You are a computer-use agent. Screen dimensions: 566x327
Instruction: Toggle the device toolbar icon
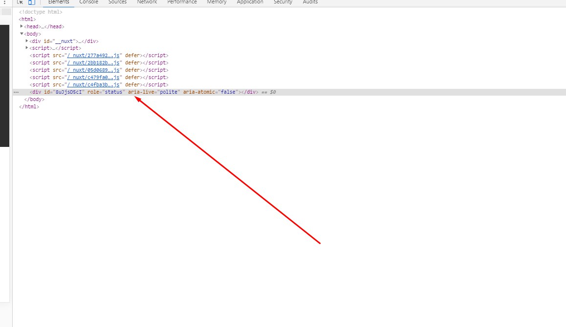[x=32, y=2]
